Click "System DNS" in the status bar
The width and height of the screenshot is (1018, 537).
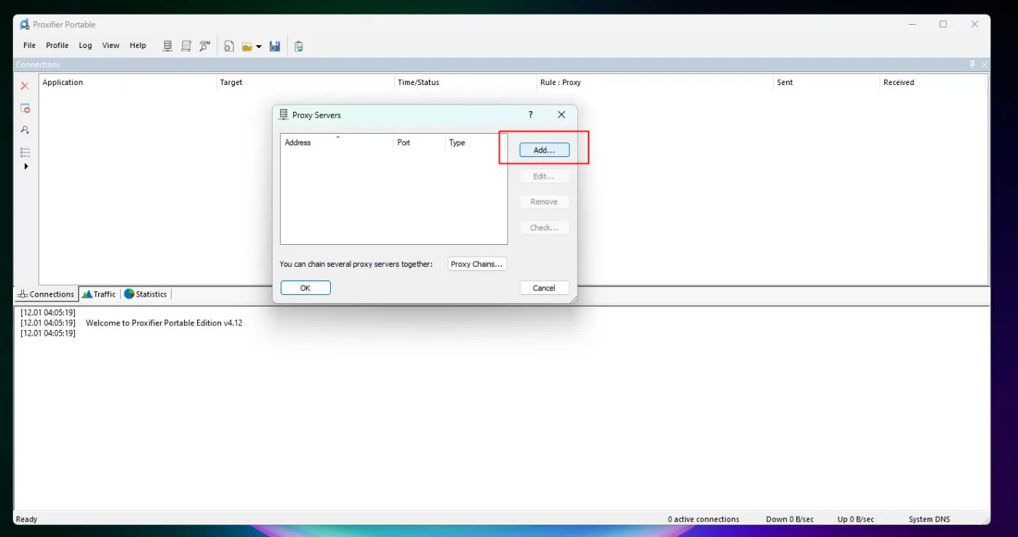click(929, 520)
